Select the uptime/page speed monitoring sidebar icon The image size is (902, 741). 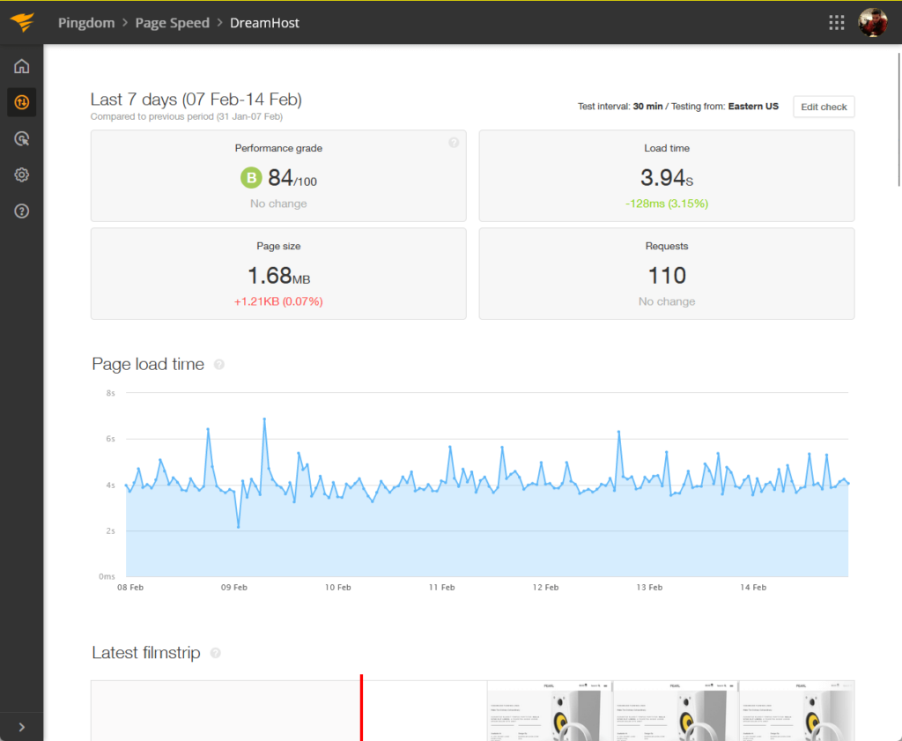coord(21,102)
